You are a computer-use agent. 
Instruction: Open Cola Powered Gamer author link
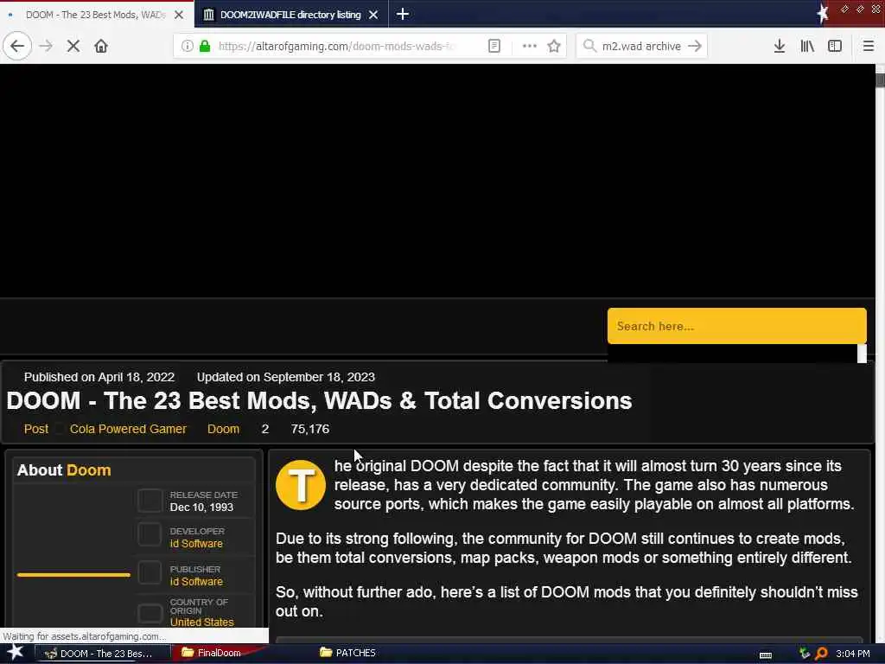tap(128, 429)
